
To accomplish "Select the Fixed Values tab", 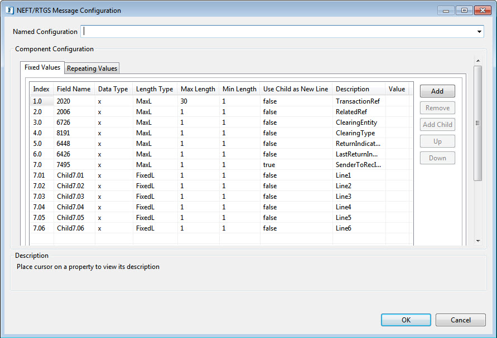I will coord(42,67).
